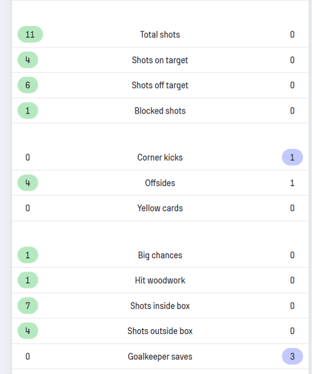Select the Yellow cards label
The height and width of the screenshot is (374, 312).
[x=160, y=208]
